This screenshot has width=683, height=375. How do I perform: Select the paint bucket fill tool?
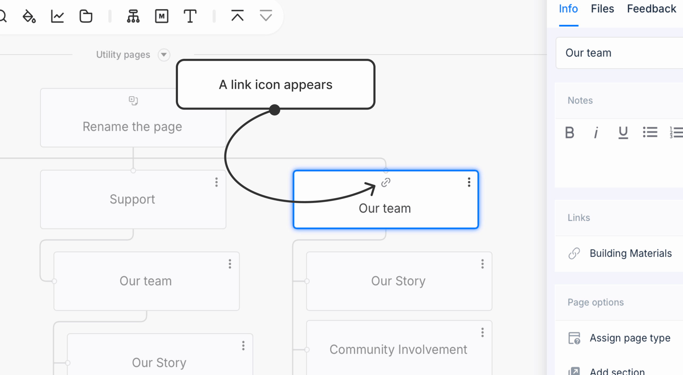tap(29, 17)
